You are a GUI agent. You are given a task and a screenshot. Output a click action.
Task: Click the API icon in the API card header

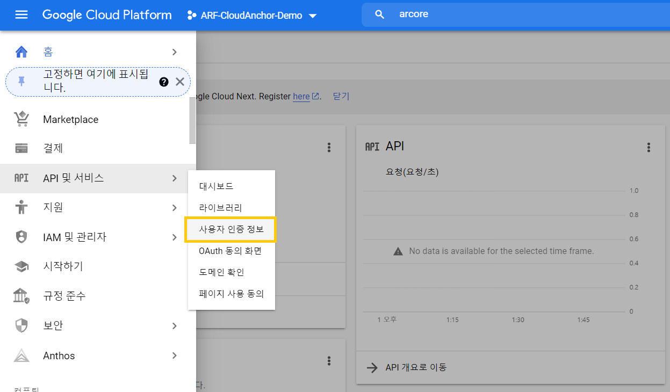click(372, 147)
